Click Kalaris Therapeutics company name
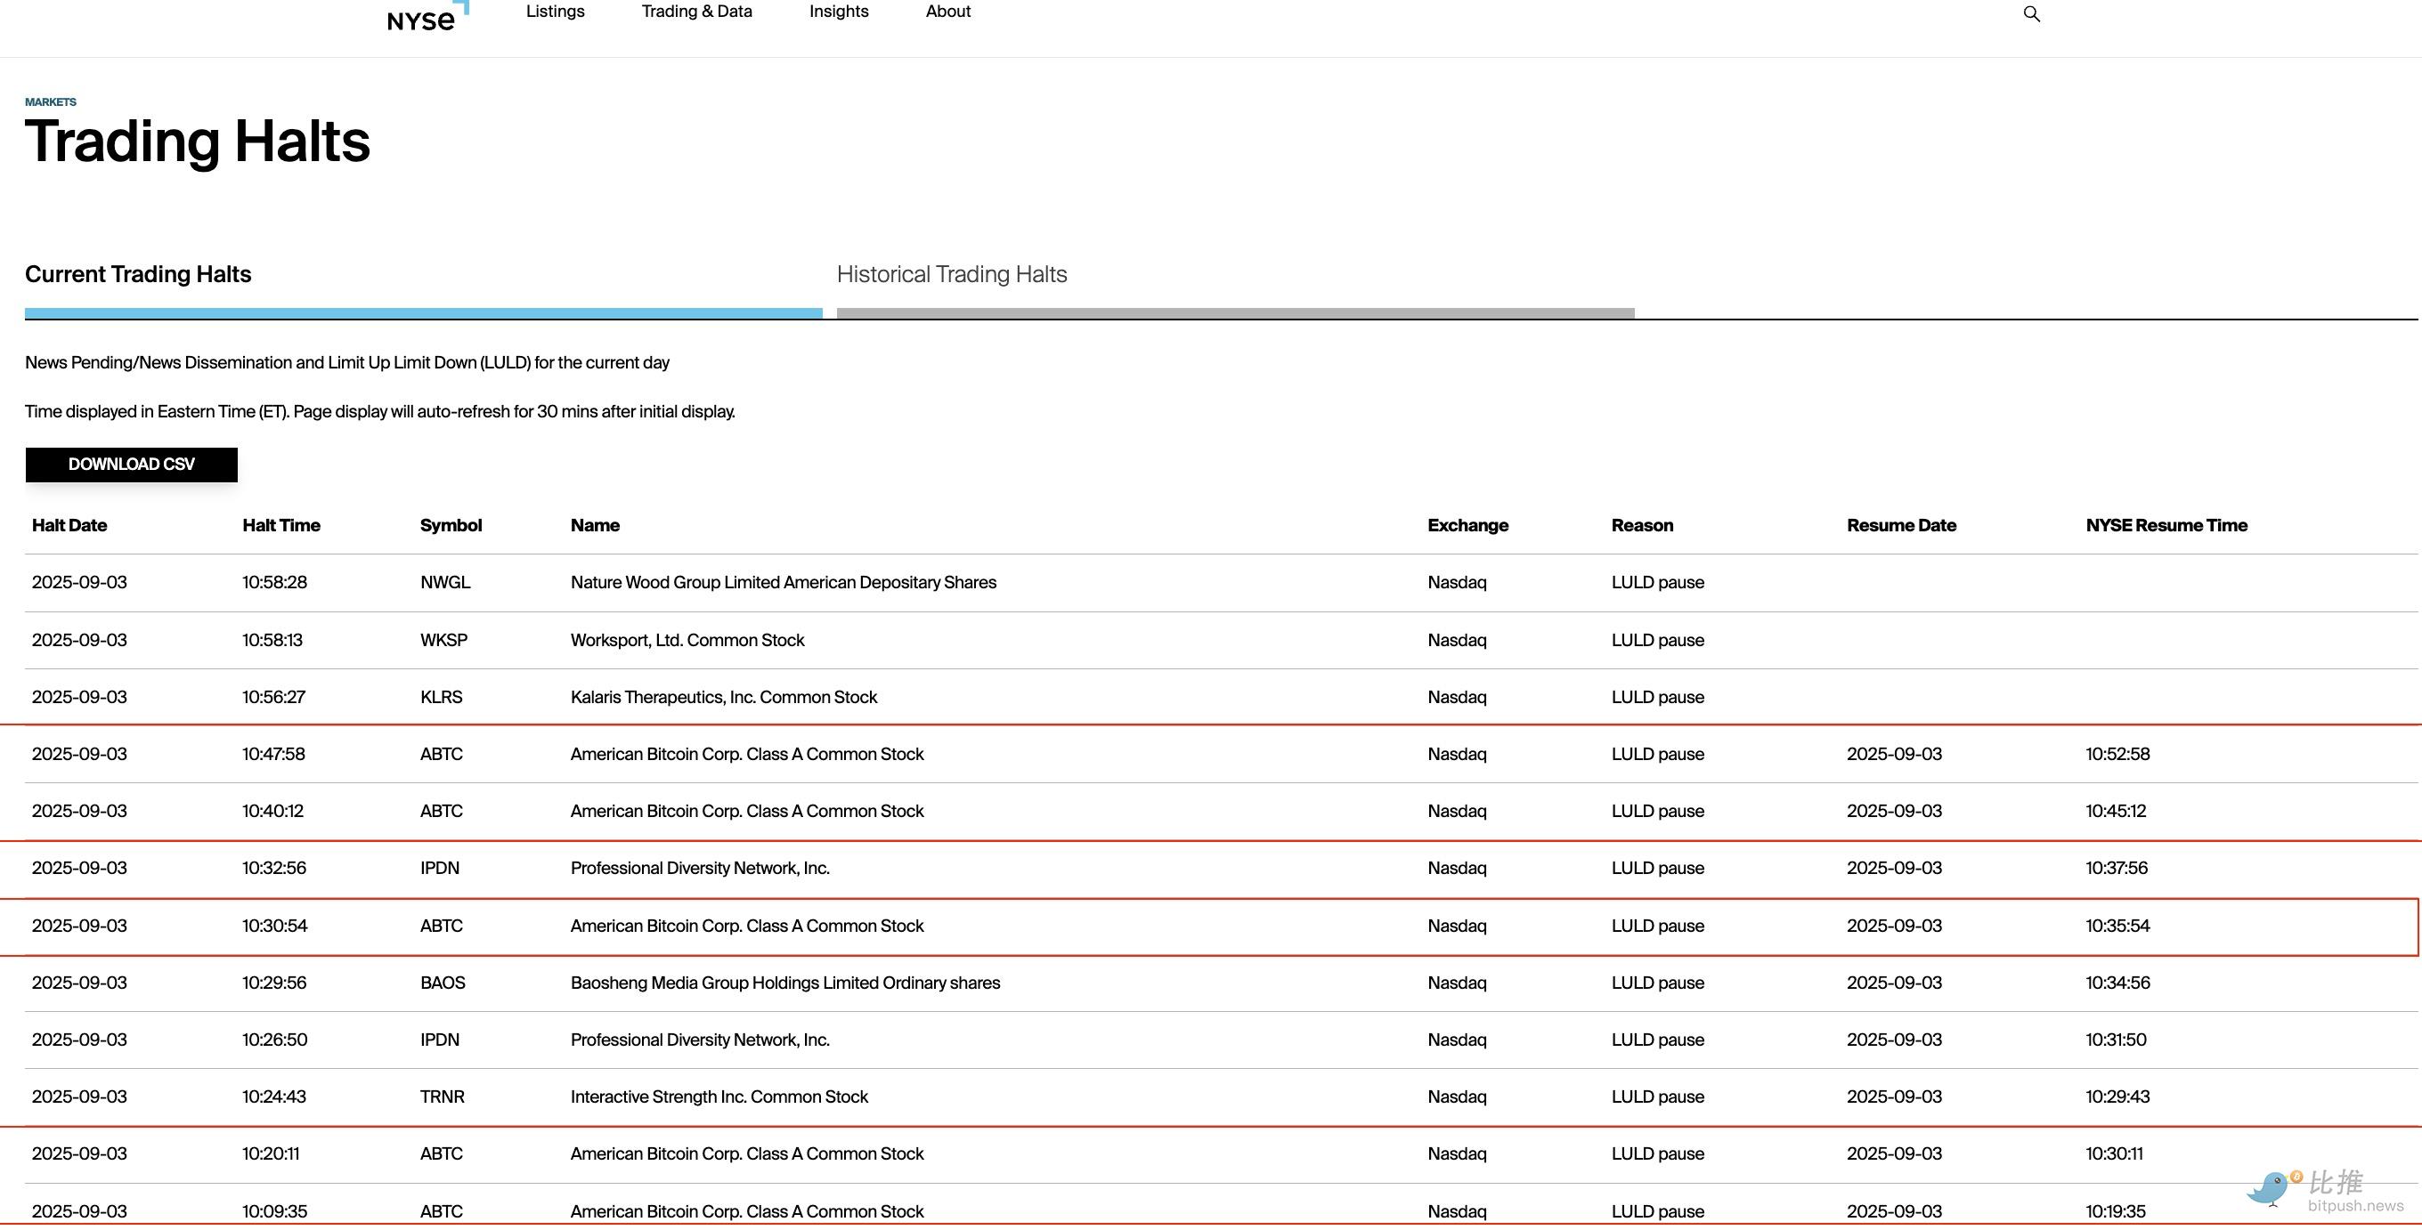This screenshot has width=2422, height=1230. click(x=723, y=697)
